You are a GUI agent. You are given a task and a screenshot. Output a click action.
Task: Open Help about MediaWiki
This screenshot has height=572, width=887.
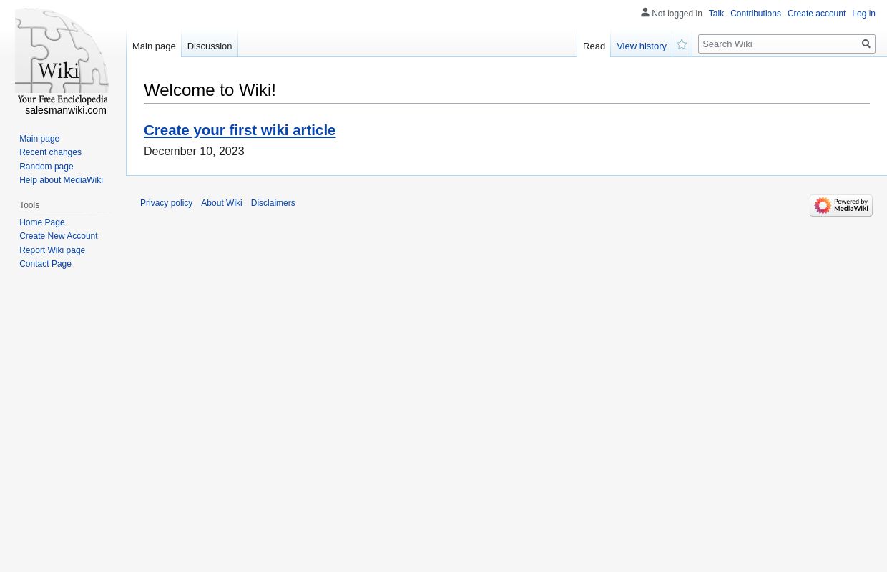click(x=61, y=180)
